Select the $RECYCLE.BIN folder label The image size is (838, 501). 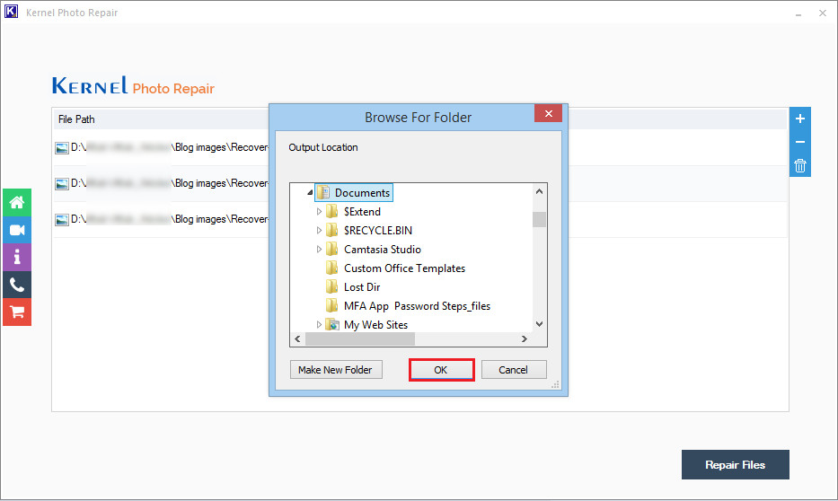378,230
